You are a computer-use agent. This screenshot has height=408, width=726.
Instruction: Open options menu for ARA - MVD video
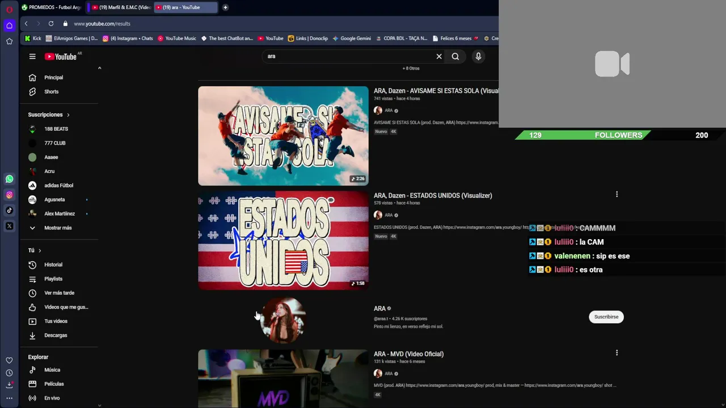tap(617, 352)
